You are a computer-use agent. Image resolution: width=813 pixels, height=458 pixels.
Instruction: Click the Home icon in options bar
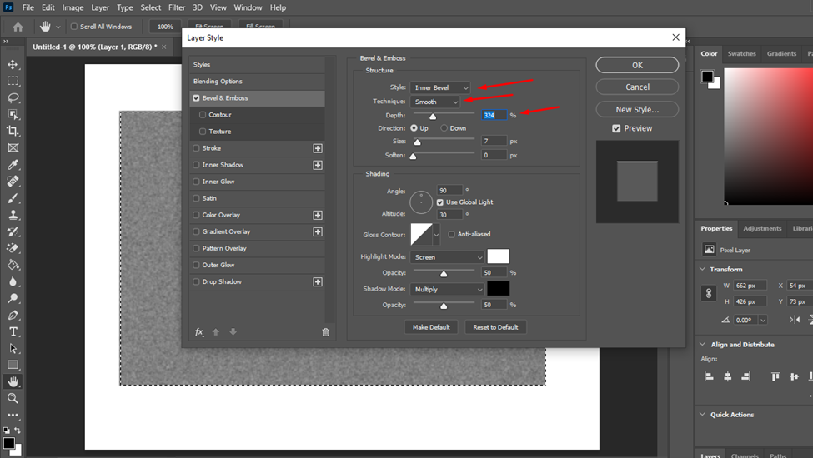pos(18,27)
